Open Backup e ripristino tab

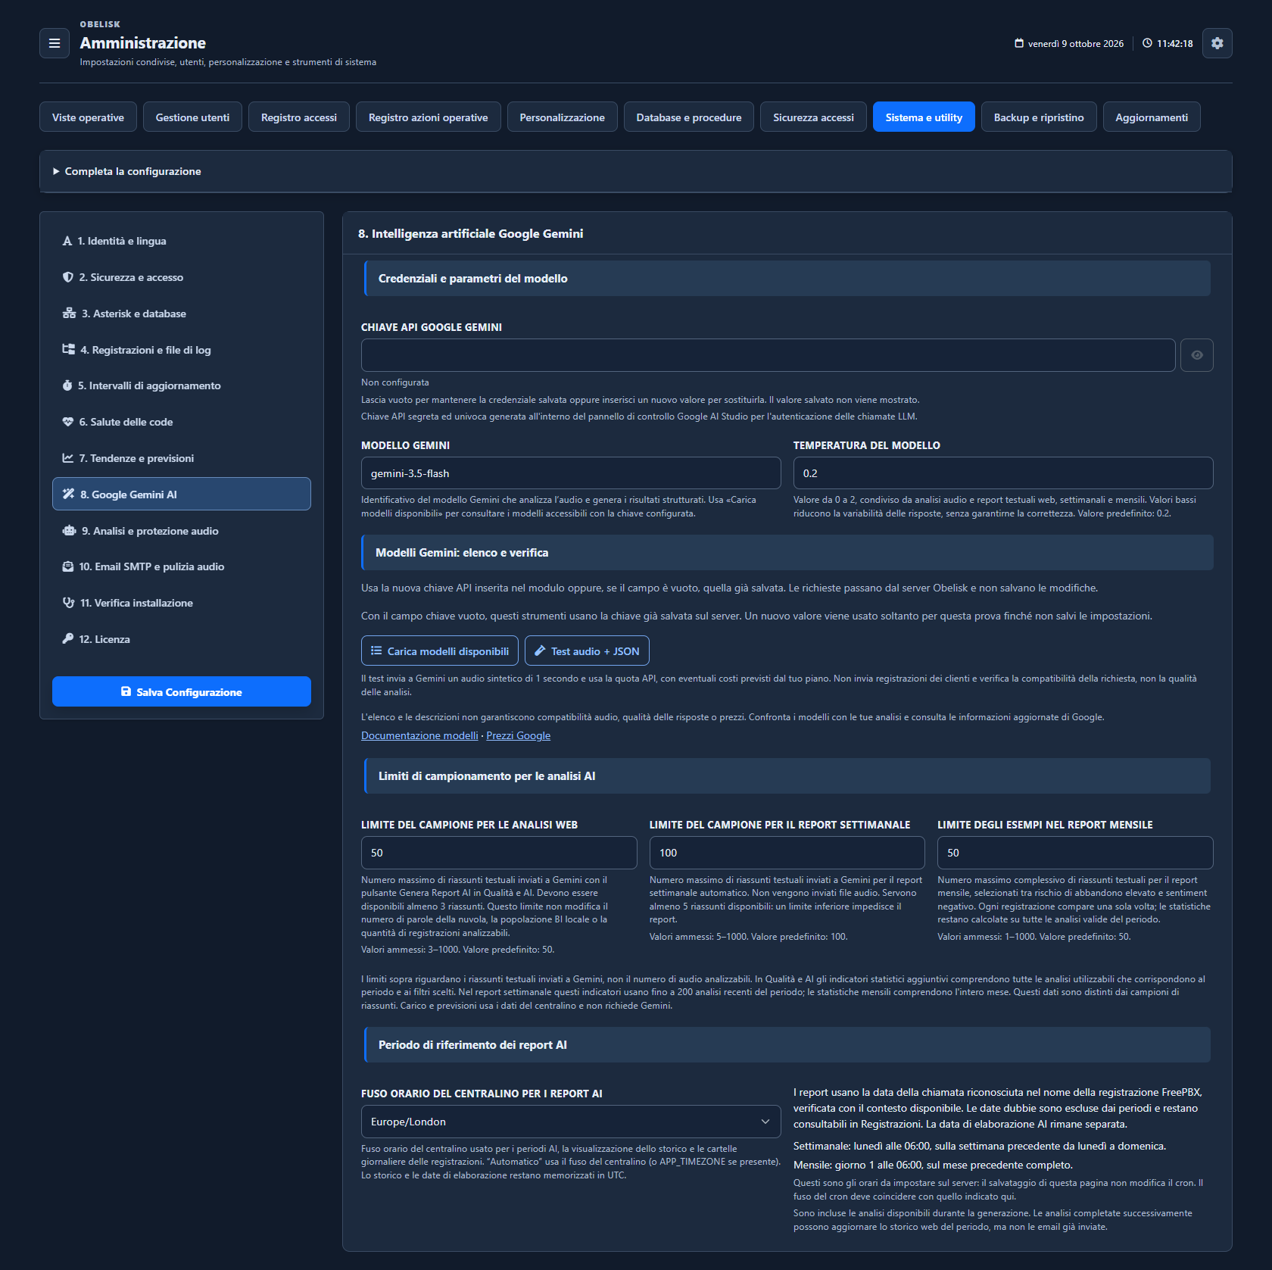pyautogui.click(x=1039, y=117)
